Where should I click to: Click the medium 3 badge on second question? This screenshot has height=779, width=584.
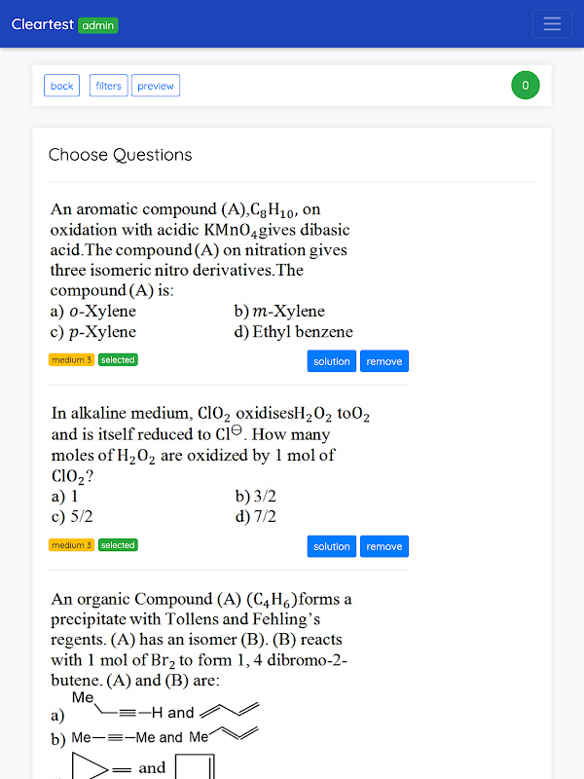71,545
